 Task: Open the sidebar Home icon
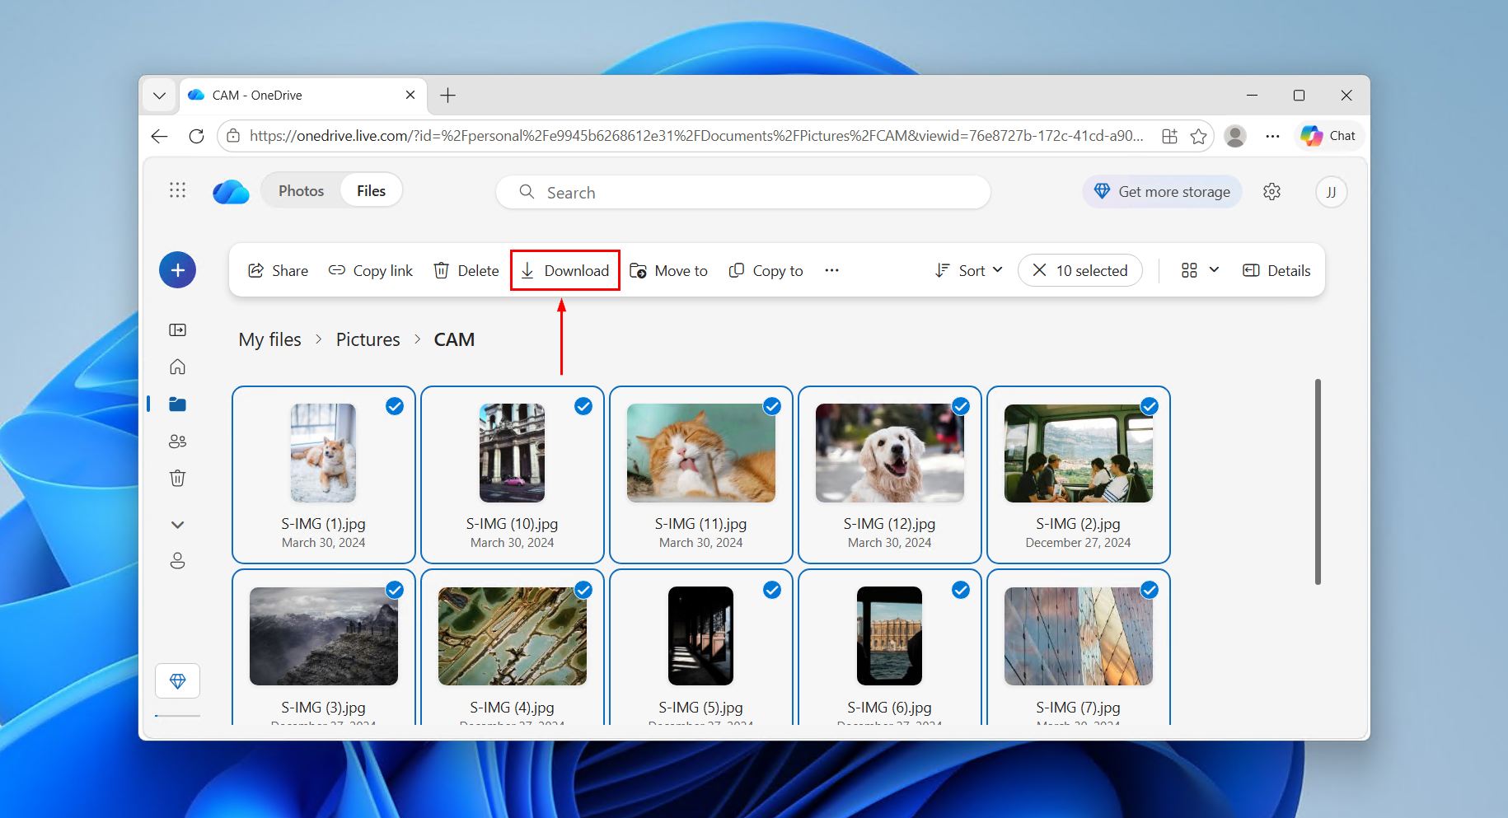pos(177,367)
